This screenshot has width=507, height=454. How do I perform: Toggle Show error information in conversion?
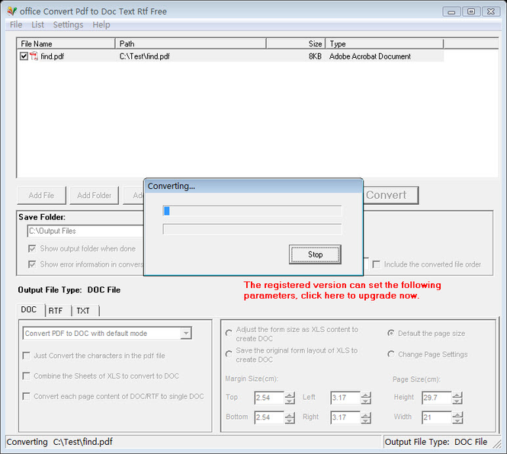(x=32, y=264)
